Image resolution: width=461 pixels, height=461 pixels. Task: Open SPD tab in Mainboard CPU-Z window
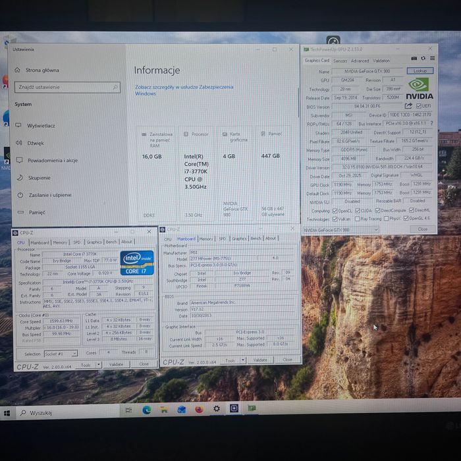[223, 238]
